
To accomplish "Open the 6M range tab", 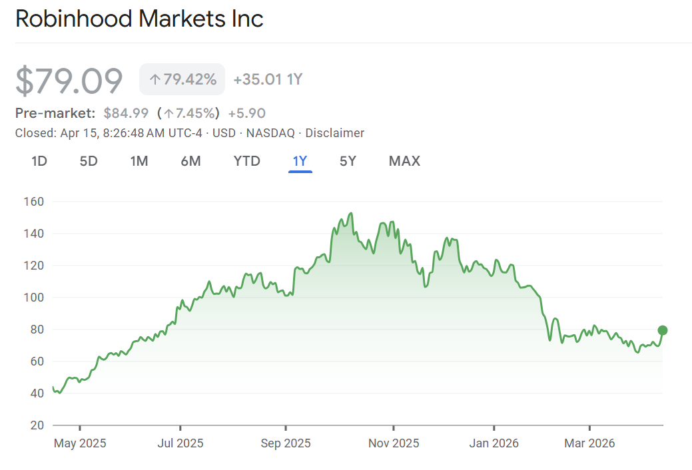I will (190, 161).
